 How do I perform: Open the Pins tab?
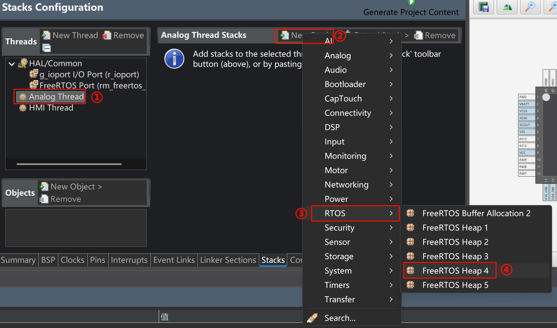97,260
